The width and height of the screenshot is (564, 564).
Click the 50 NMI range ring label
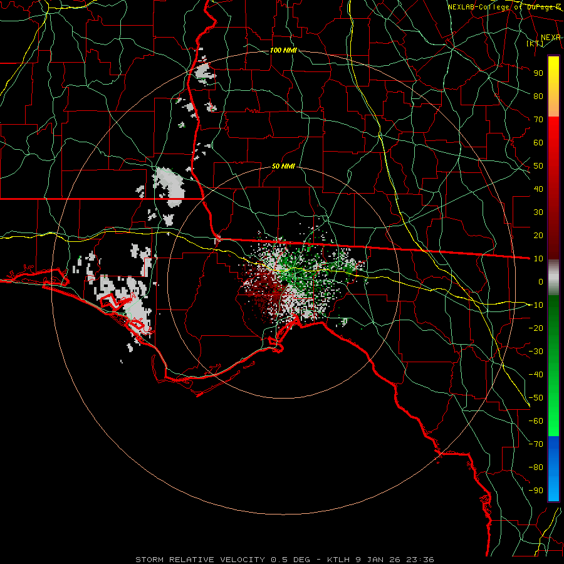(x=283, y=166)
